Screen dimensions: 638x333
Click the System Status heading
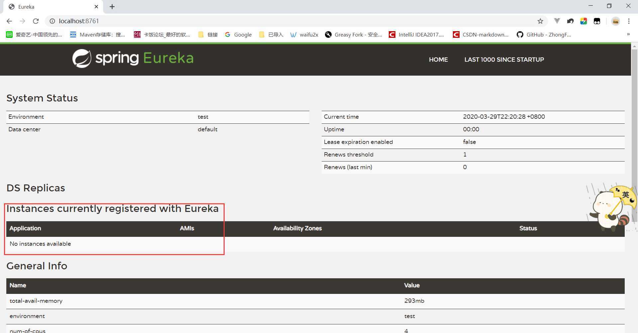point(42,98)
